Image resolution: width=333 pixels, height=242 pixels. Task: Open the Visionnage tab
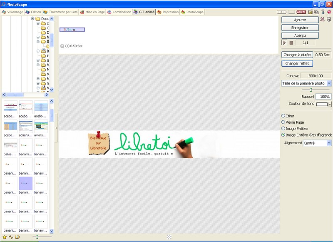point(12,12)
